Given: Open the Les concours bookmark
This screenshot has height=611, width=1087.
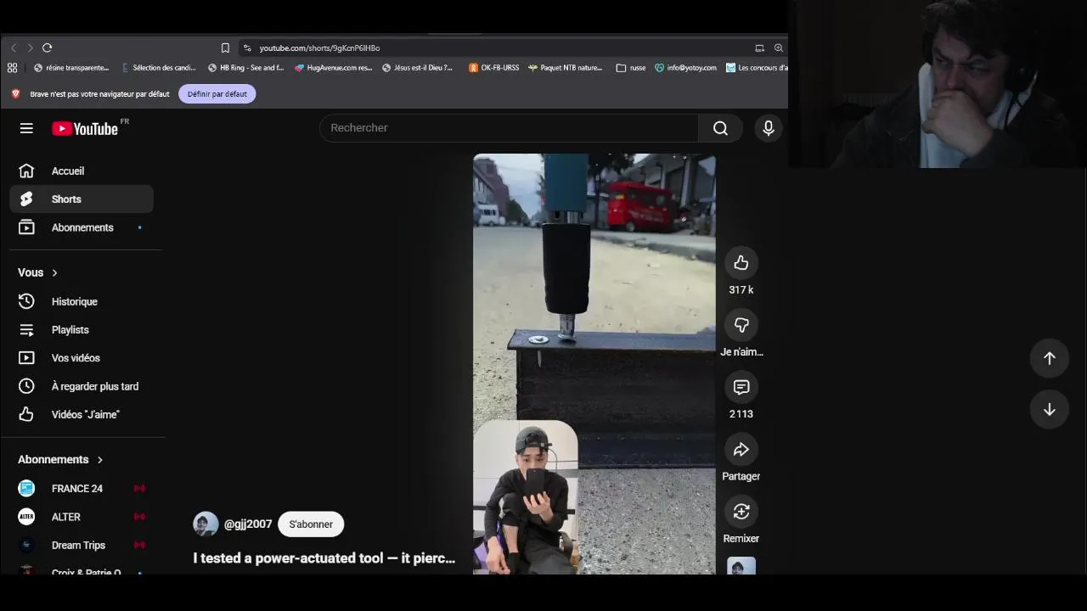Looking at the screenshot, I should [x=758, y=68].
